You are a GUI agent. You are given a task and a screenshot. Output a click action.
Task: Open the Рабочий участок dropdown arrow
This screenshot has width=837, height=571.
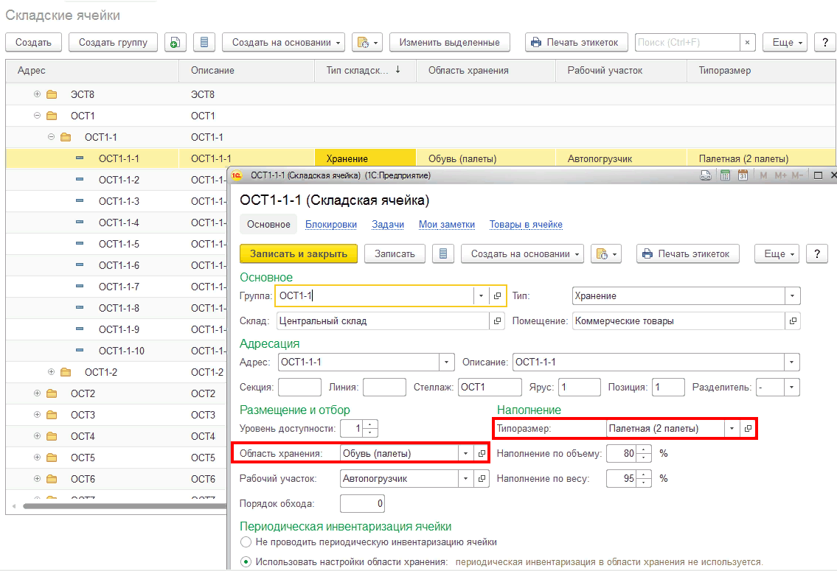click(x=466, y=479)
